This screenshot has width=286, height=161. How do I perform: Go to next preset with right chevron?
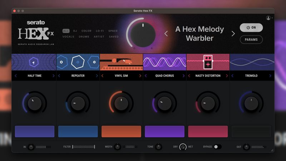tap(233, 34)
